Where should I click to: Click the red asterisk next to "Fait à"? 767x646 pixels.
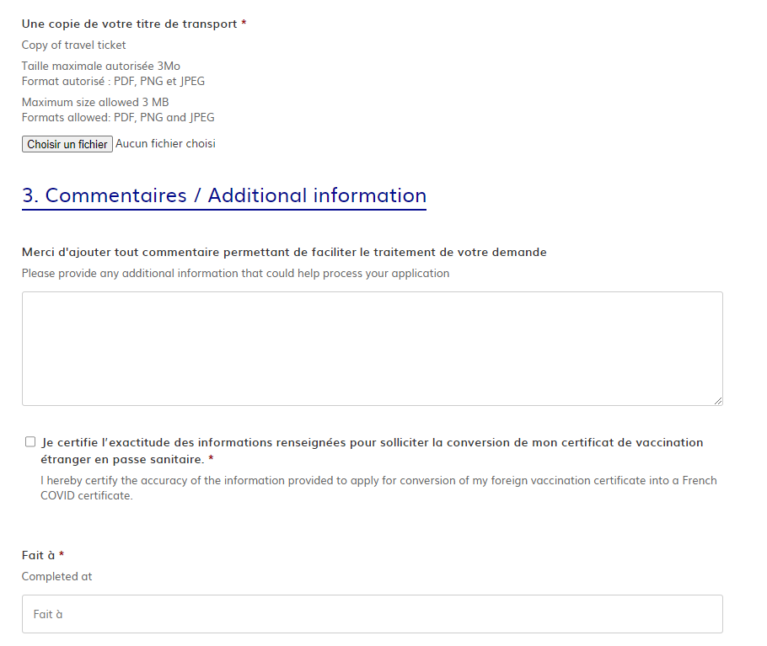(x=59, y=554)
